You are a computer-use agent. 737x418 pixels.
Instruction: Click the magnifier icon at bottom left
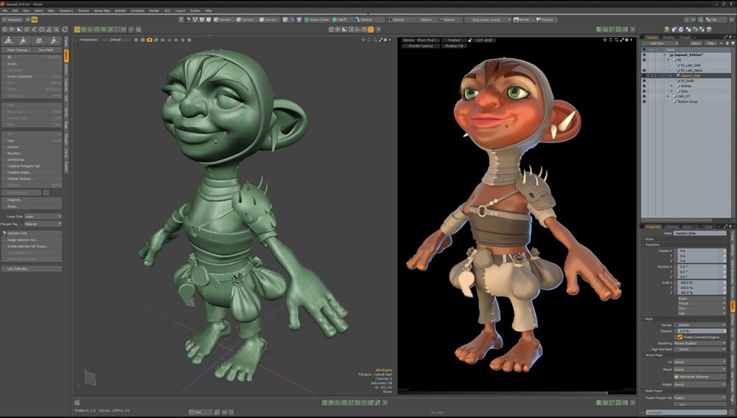coord(77,403)
